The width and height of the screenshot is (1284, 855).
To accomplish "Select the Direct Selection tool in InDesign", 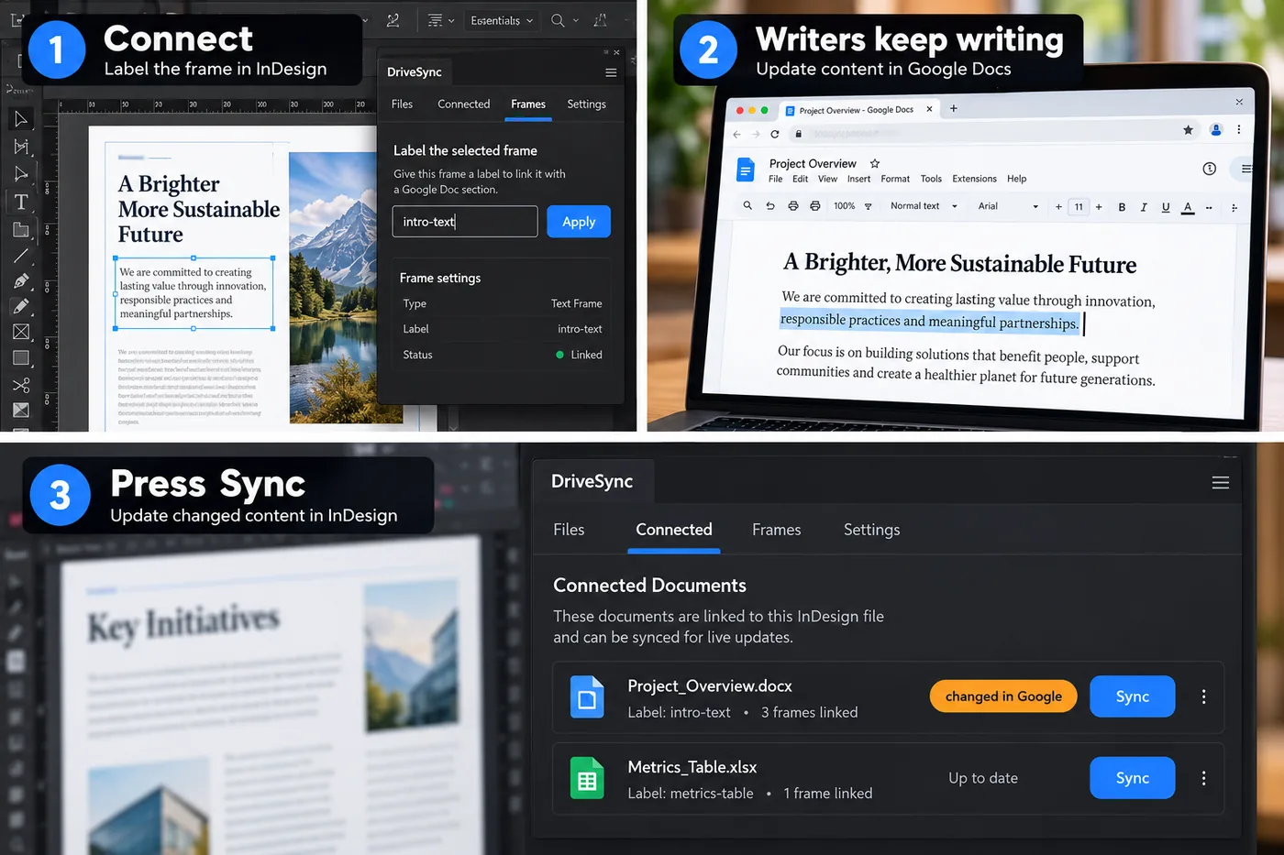I will [20, 174].
